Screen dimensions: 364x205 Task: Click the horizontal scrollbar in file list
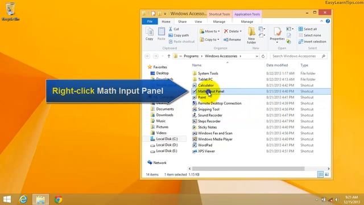(248, 169)
